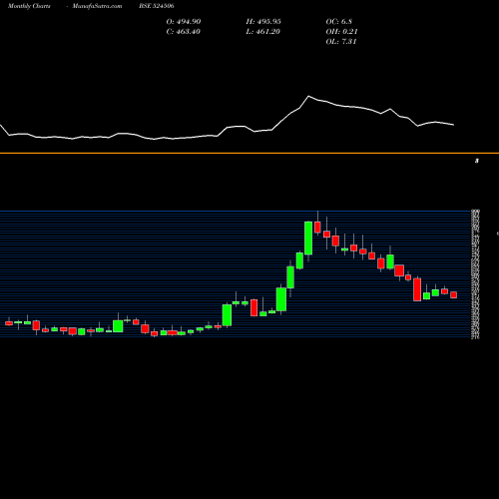Click the MunafaSutra.com label

coord(97,6)
